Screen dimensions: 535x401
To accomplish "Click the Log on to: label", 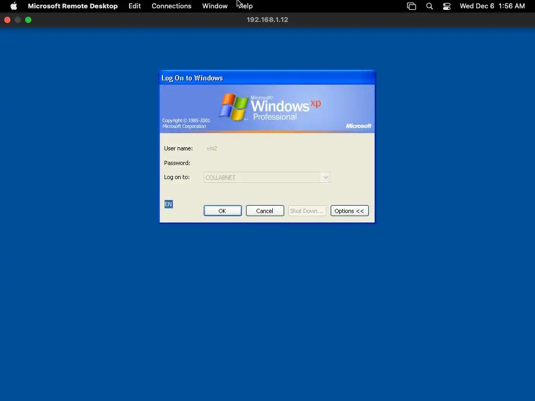I will tap(177, 178).
